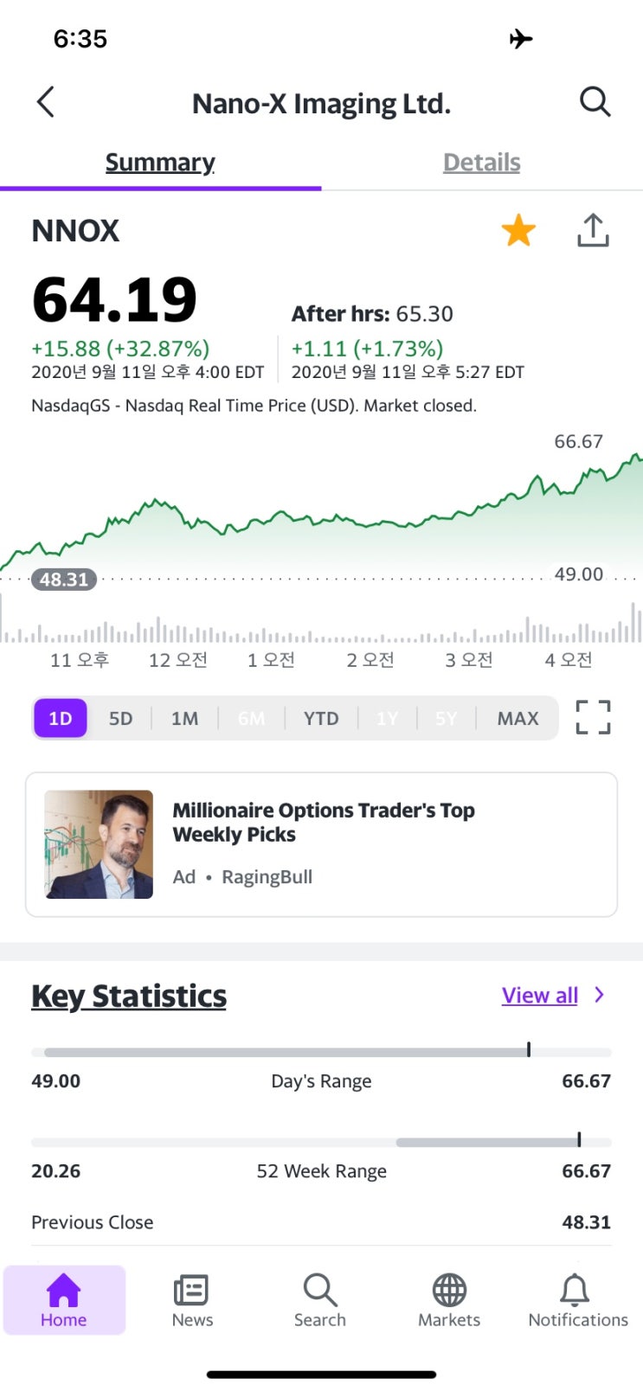This screenshot has height=1391, width=643.
Task: Select the 1D chart range
Action: 61,718
